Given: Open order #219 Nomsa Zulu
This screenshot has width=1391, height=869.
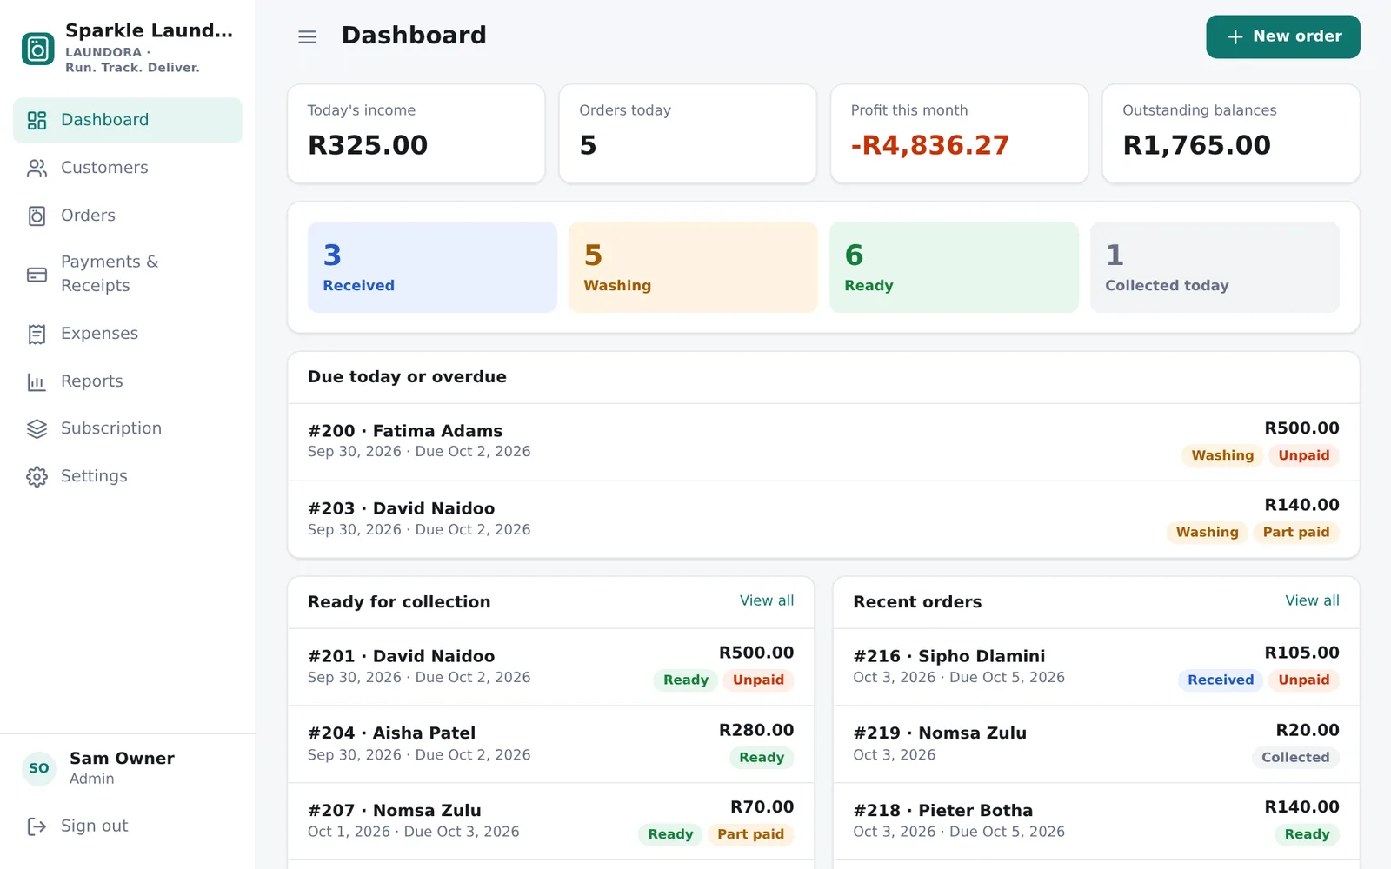Looking at the screenshot, I should coord(1096,744).
